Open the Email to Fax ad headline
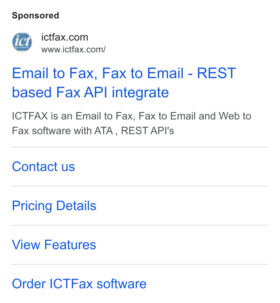280x303 pixels. [x=124, y=83]
